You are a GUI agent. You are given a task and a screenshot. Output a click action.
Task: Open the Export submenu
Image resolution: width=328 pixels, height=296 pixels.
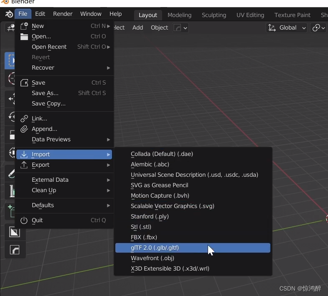pyautogui.click(x=64, y=165)
